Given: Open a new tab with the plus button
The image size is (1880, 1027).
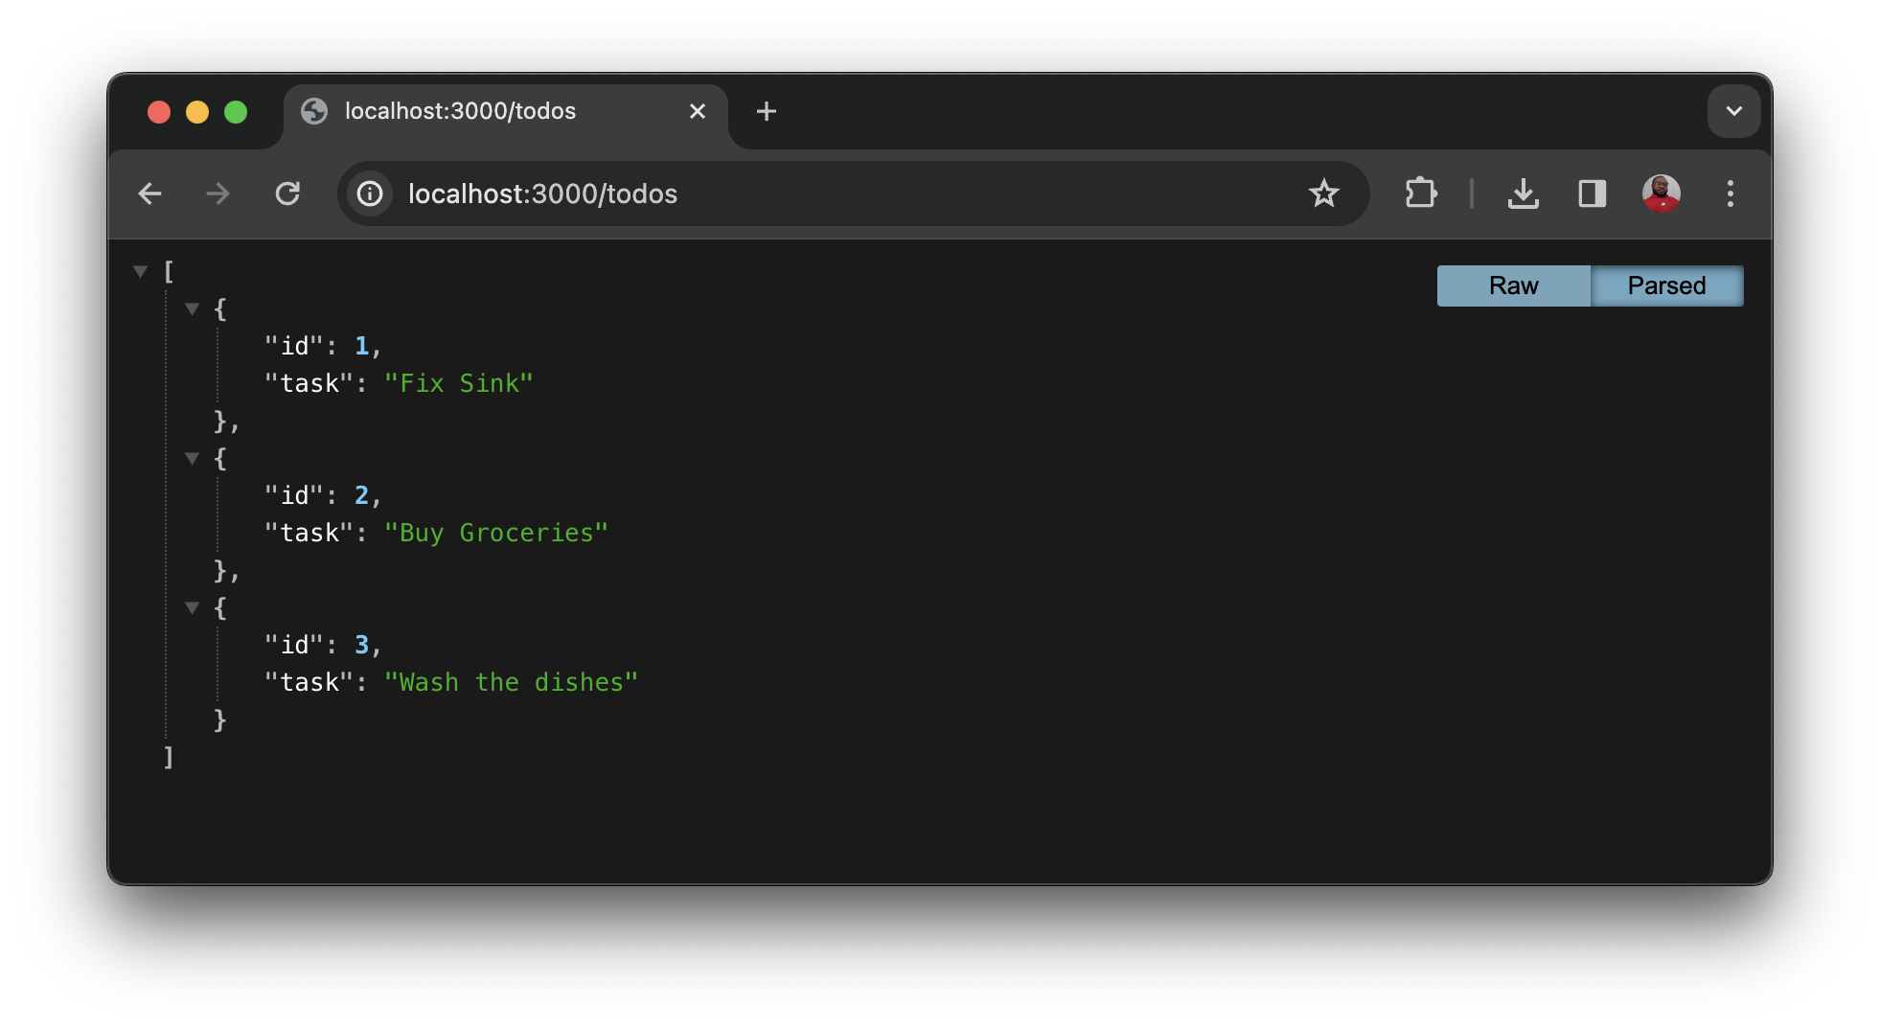Looking at the screenshot, I should pos(766,111).
